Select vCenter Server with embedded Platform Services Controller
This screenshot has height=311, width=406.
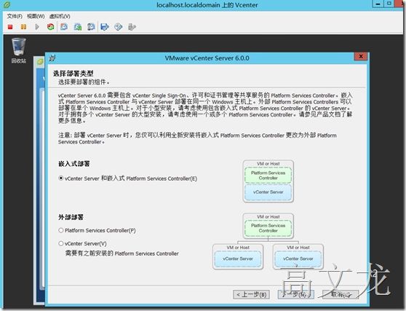click(128, 178)
